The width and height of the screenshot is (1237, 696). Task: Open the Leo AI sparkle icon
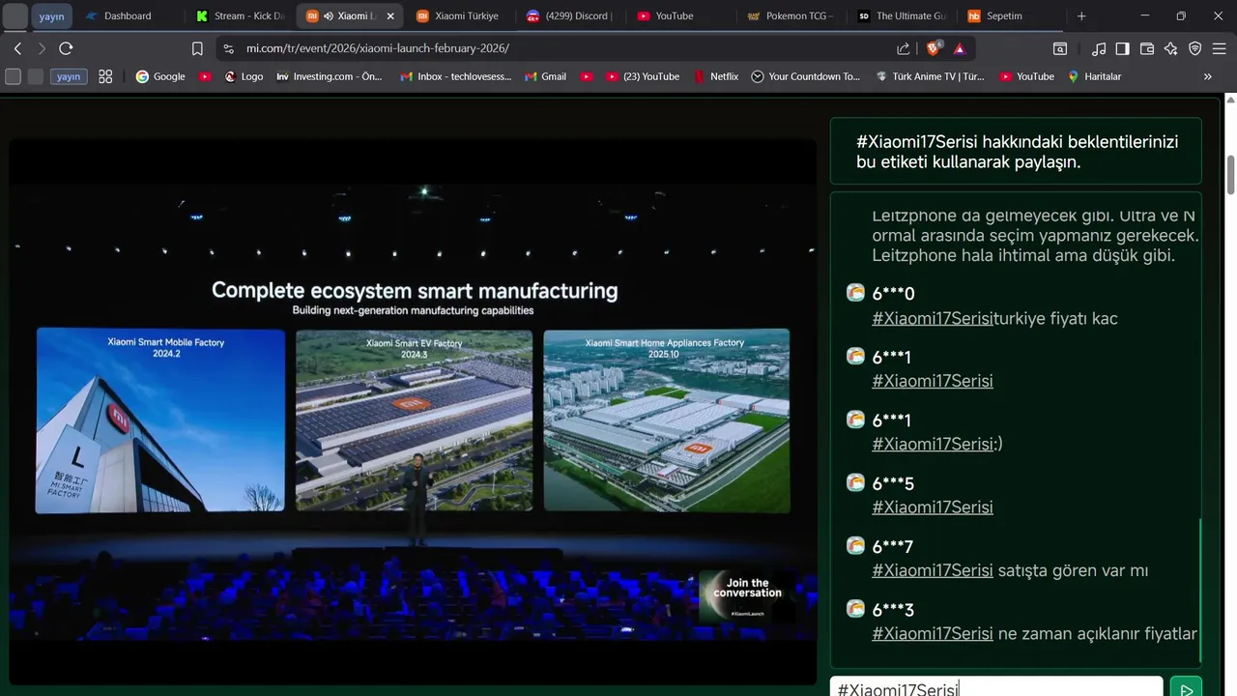[x=1170, y=48]
